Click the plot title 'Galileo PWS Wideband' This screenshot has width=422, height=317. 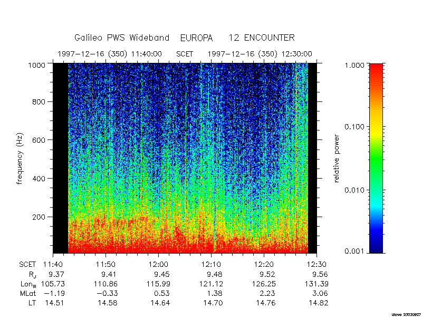pos(122,38)
